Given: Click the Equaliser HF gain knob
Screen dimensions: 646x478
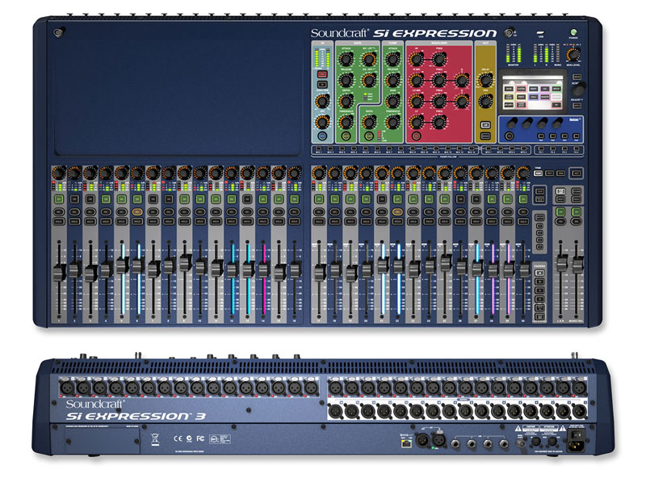Looking at the screenshot, I should (x=416, y=59).
